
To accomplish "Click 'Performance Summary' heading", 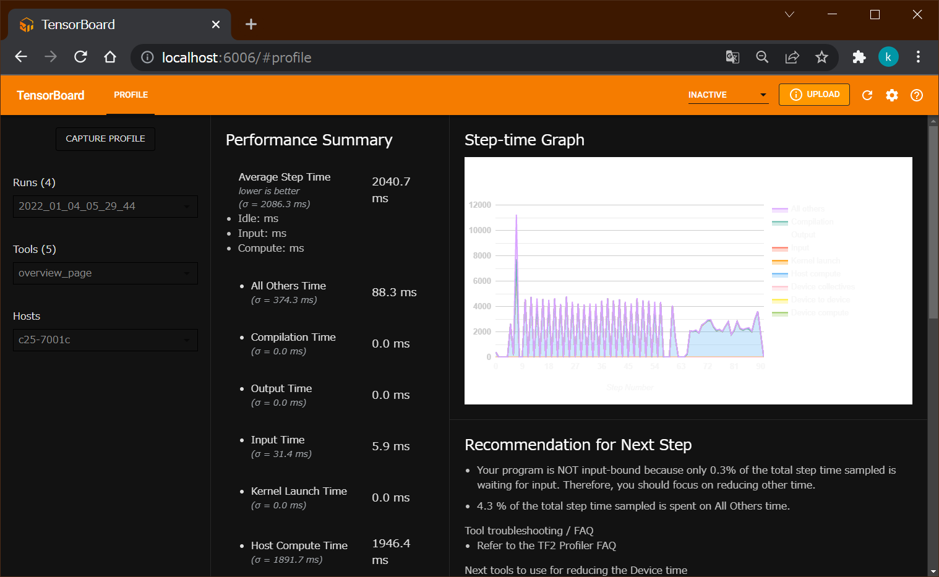I will point(309,140).
